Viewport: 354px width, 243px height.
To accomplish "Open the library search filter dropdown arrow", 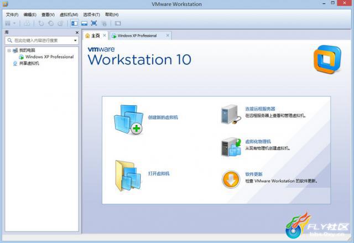I will click(75, 40).
